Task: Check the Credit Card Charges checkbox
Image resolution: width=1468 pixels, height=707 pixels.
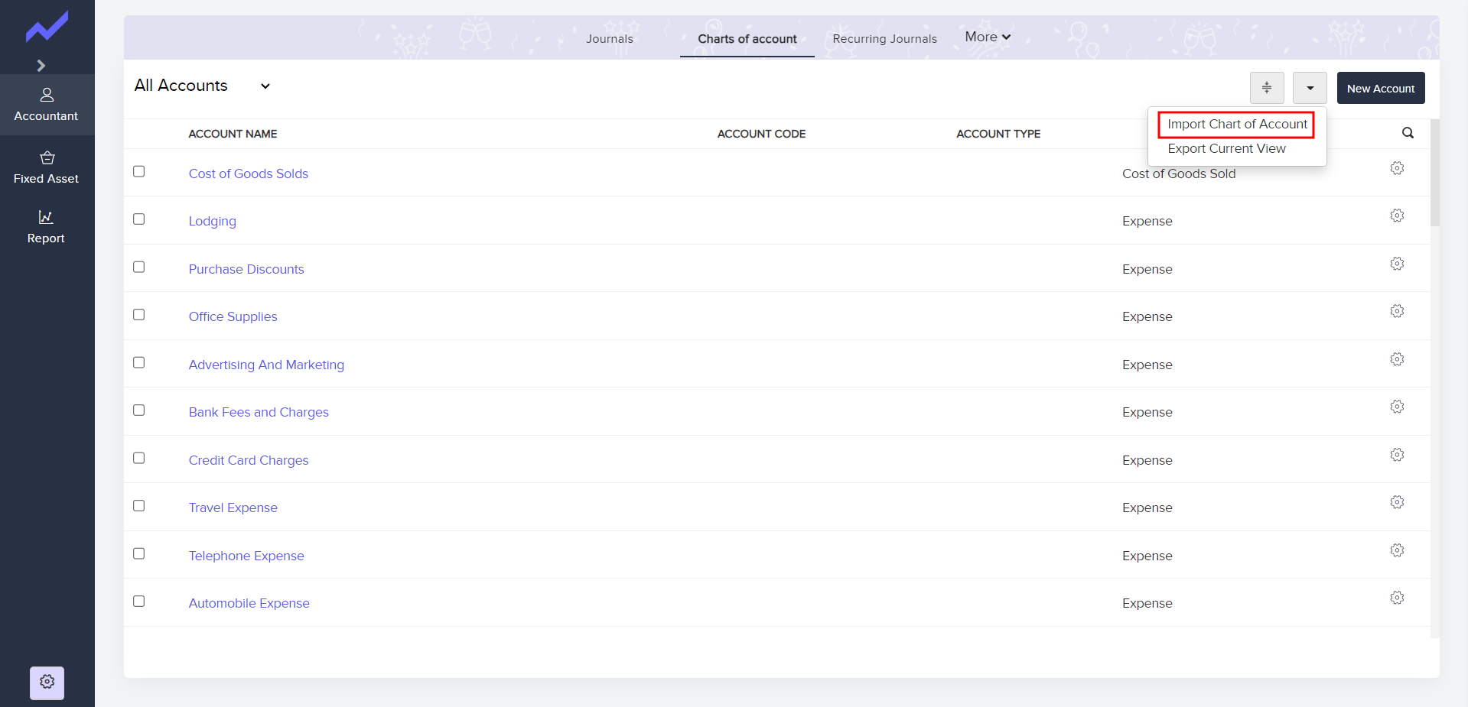Action: pyautogui.click(x=138, y=458)
